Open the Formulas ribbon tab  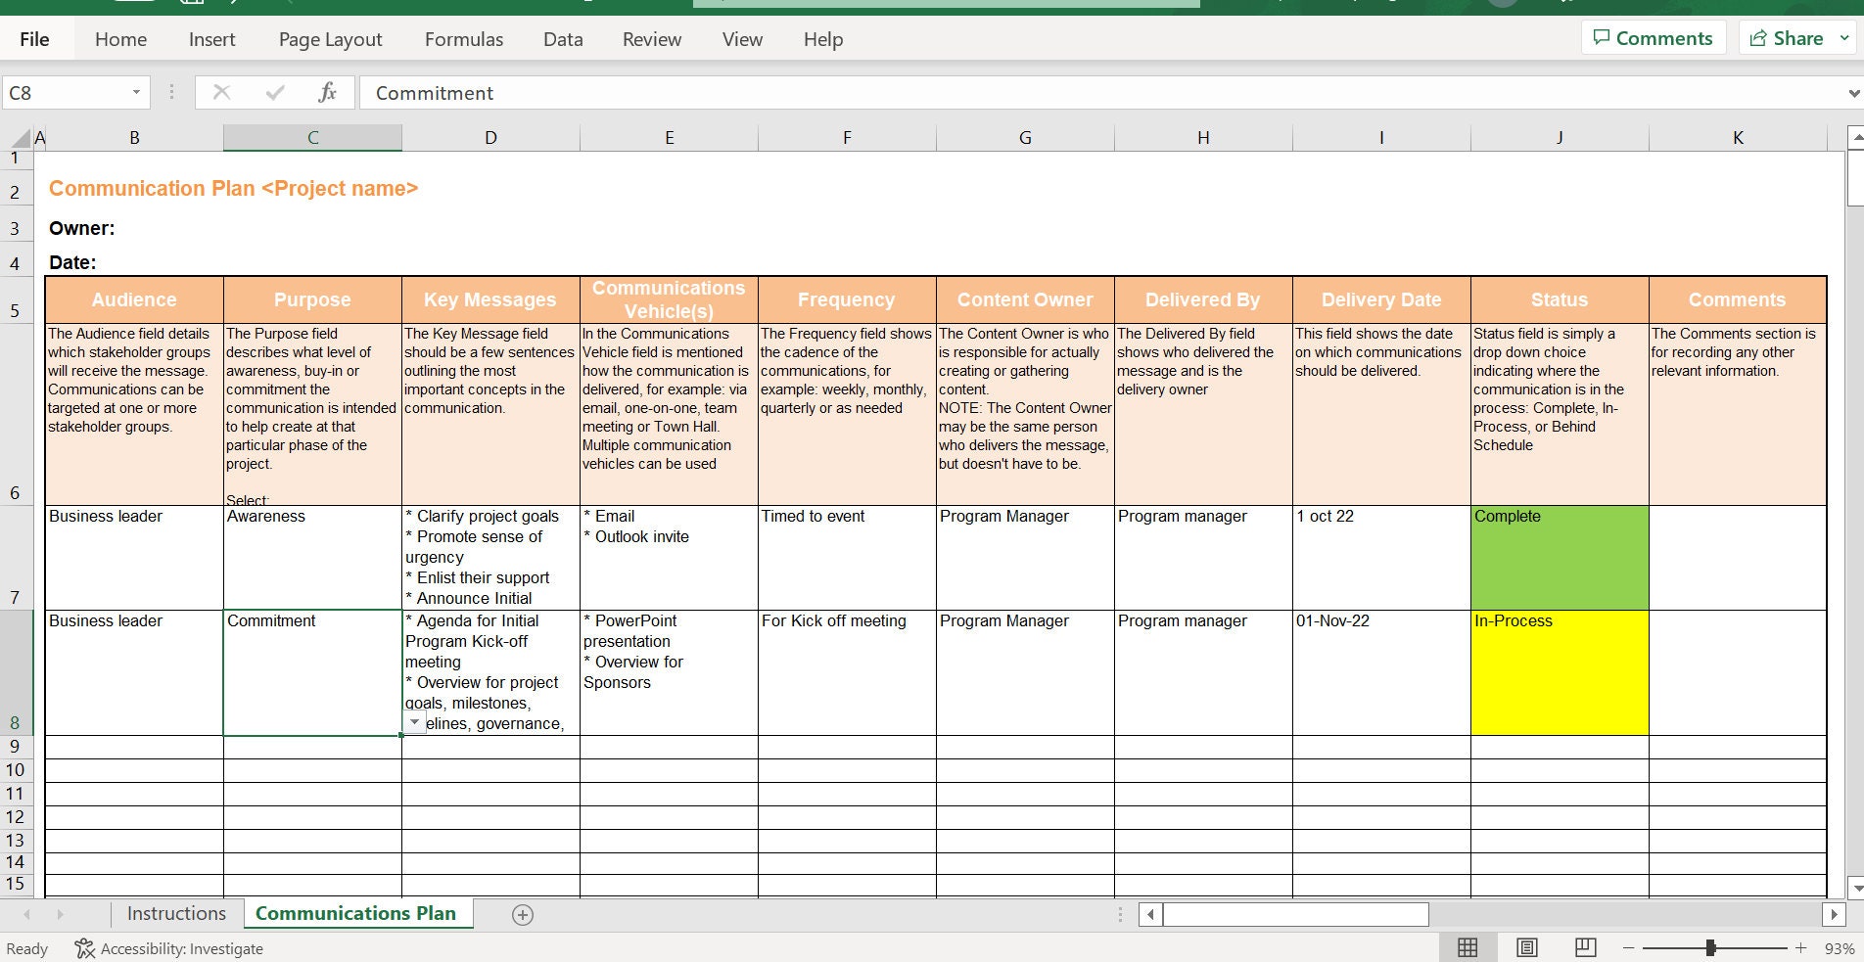(x=463, y=39)
